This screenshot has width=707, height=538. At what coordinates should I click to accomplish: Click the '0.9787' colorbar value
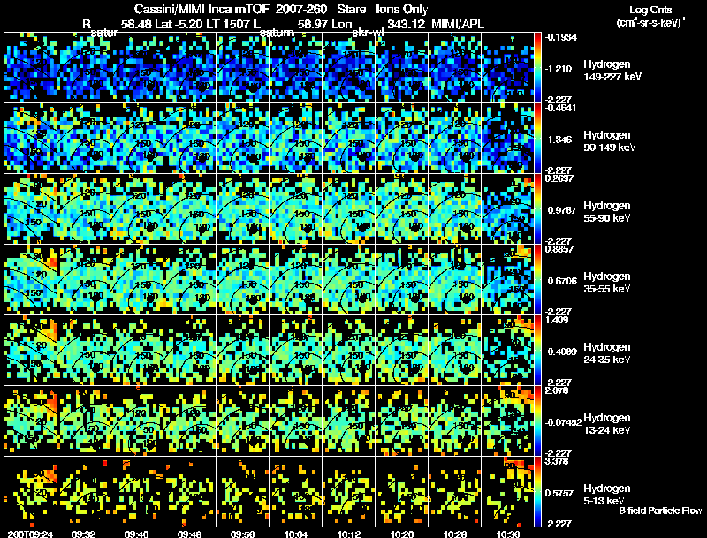[562, 210]
